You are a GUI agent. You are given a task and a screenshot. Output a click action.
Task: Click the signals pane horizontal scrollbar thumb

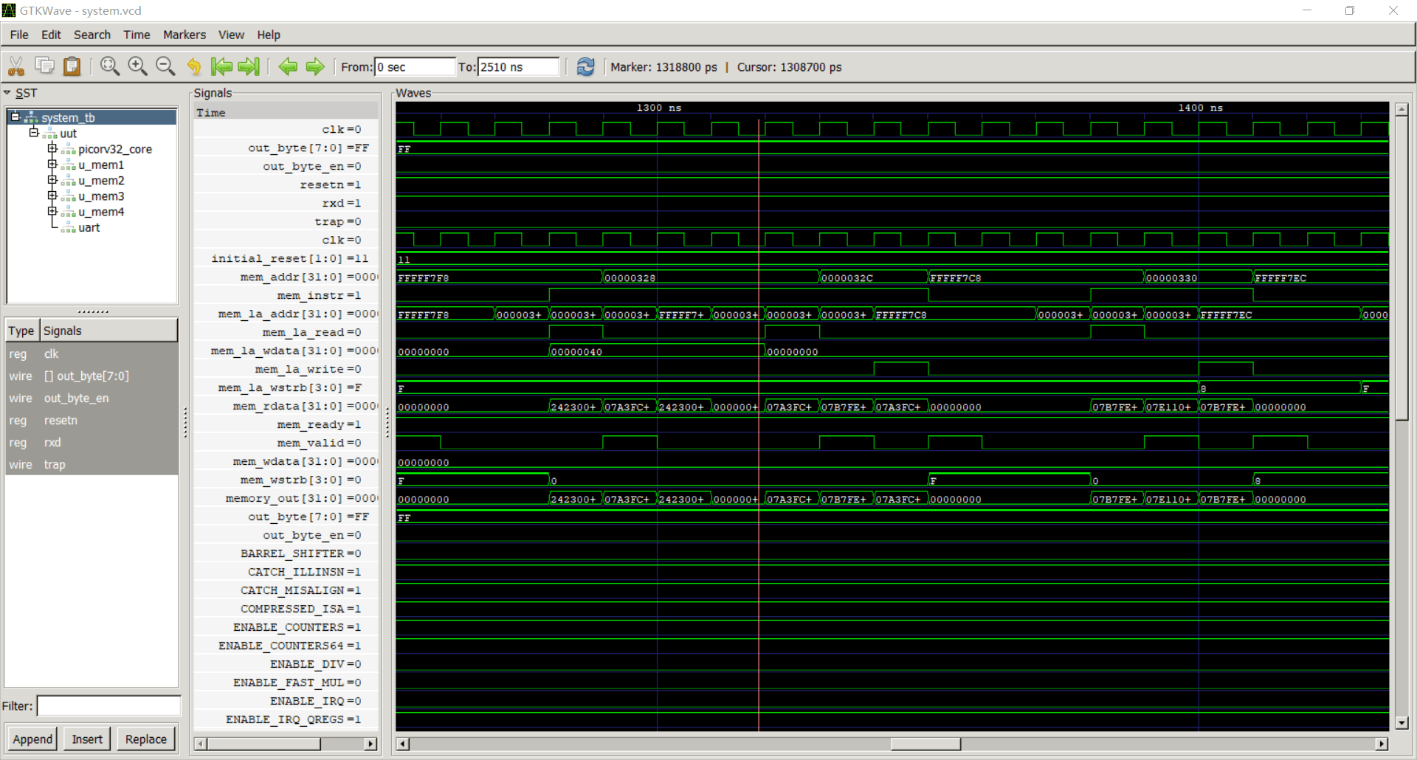pos(263,744)
